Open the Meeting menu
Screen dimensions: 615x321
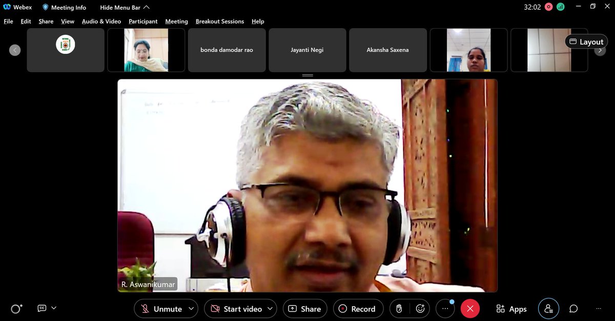[176, 22]
